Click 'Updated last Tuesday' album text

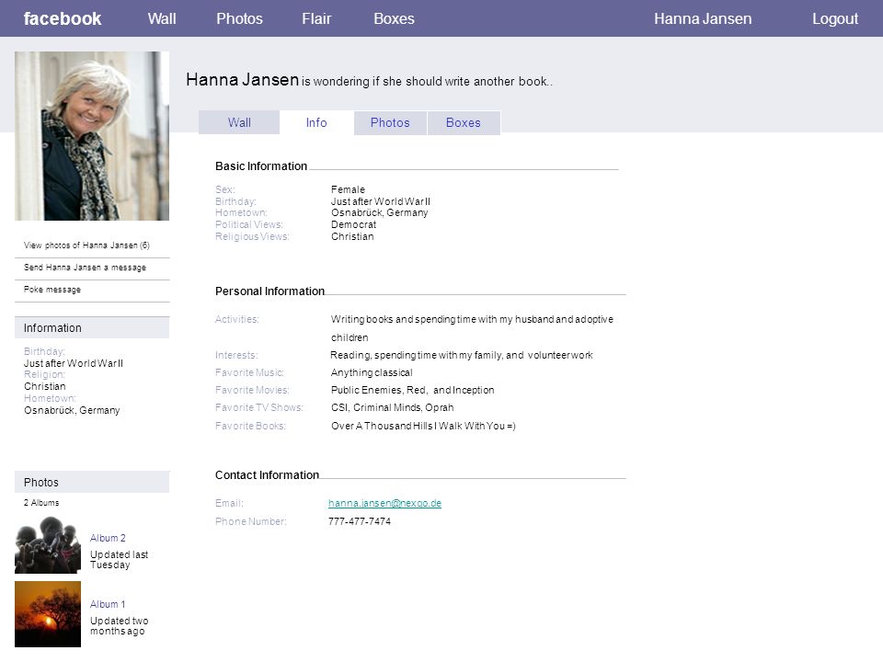[x=119, y=560]
